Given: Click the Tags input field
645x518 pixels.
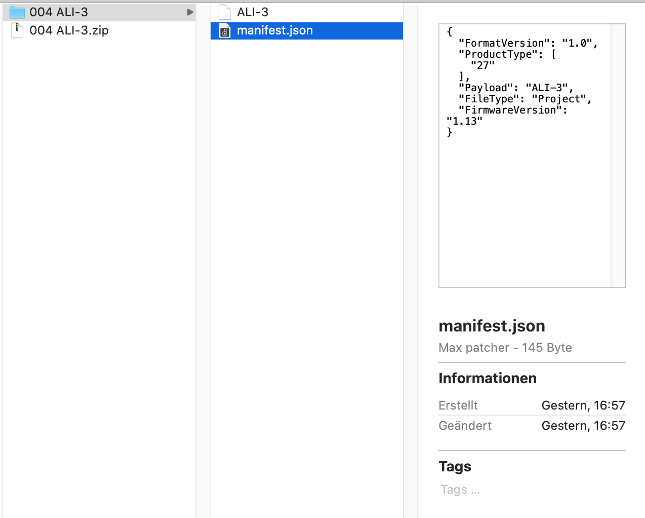Looking at the screenshot, I should click(x=460, y=490).
